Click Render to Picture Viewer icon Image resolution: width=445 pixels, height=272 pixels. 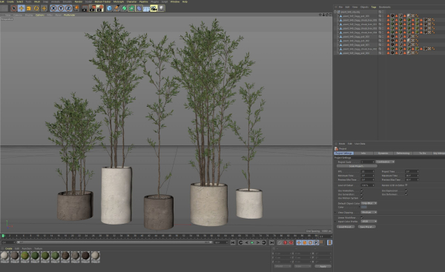[92, 8]
